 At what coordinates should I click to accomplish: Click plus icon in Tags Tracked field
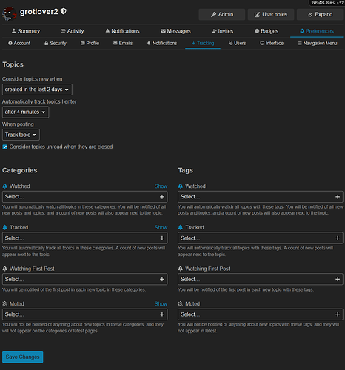click(x=338, y=238)
